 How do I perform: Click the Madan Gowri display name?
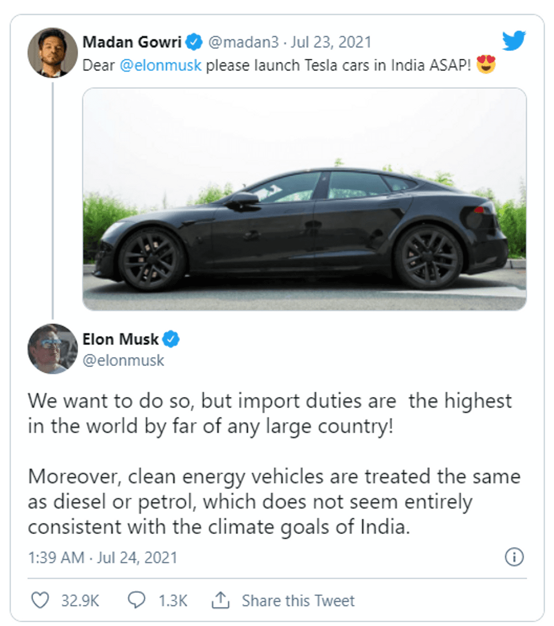click(x=132, y=42)
